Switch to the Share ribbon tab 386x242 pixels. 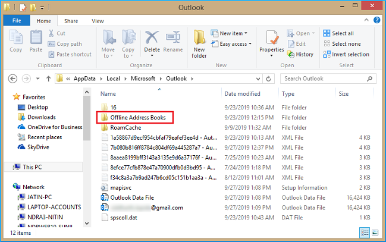(71, 21)
